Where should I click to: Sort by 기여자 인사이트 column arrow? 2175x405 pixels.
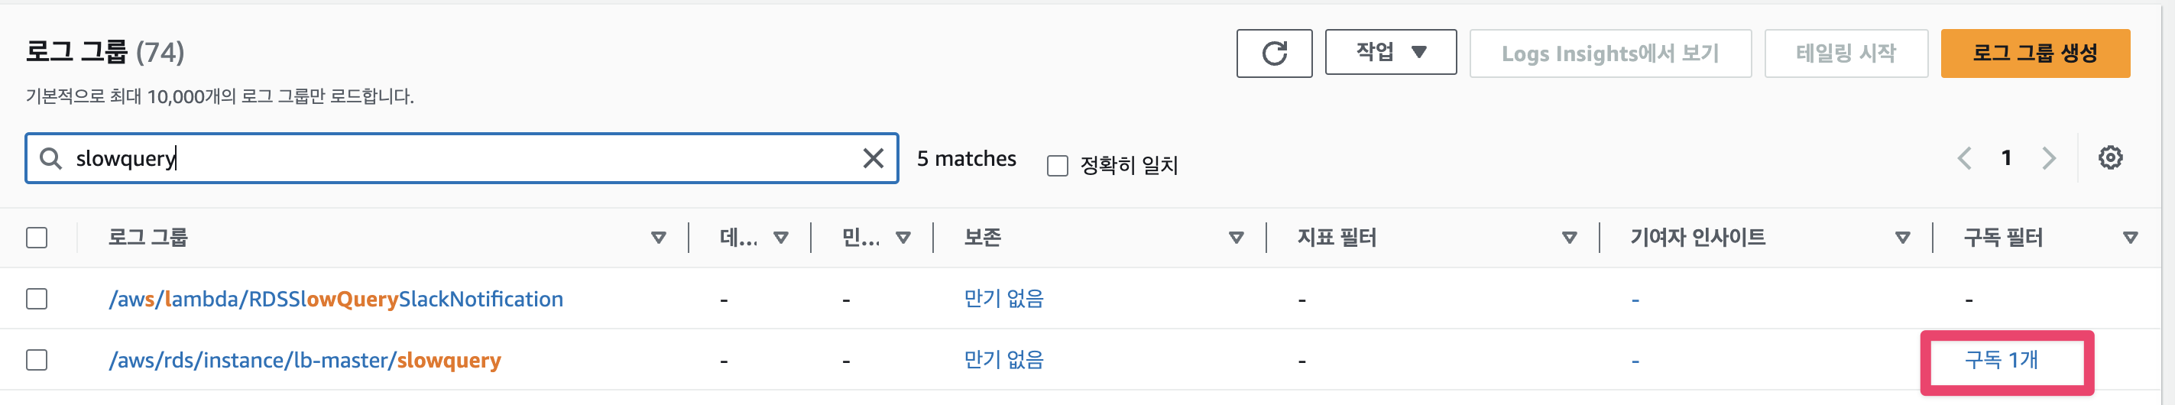tap(1902, 238)
